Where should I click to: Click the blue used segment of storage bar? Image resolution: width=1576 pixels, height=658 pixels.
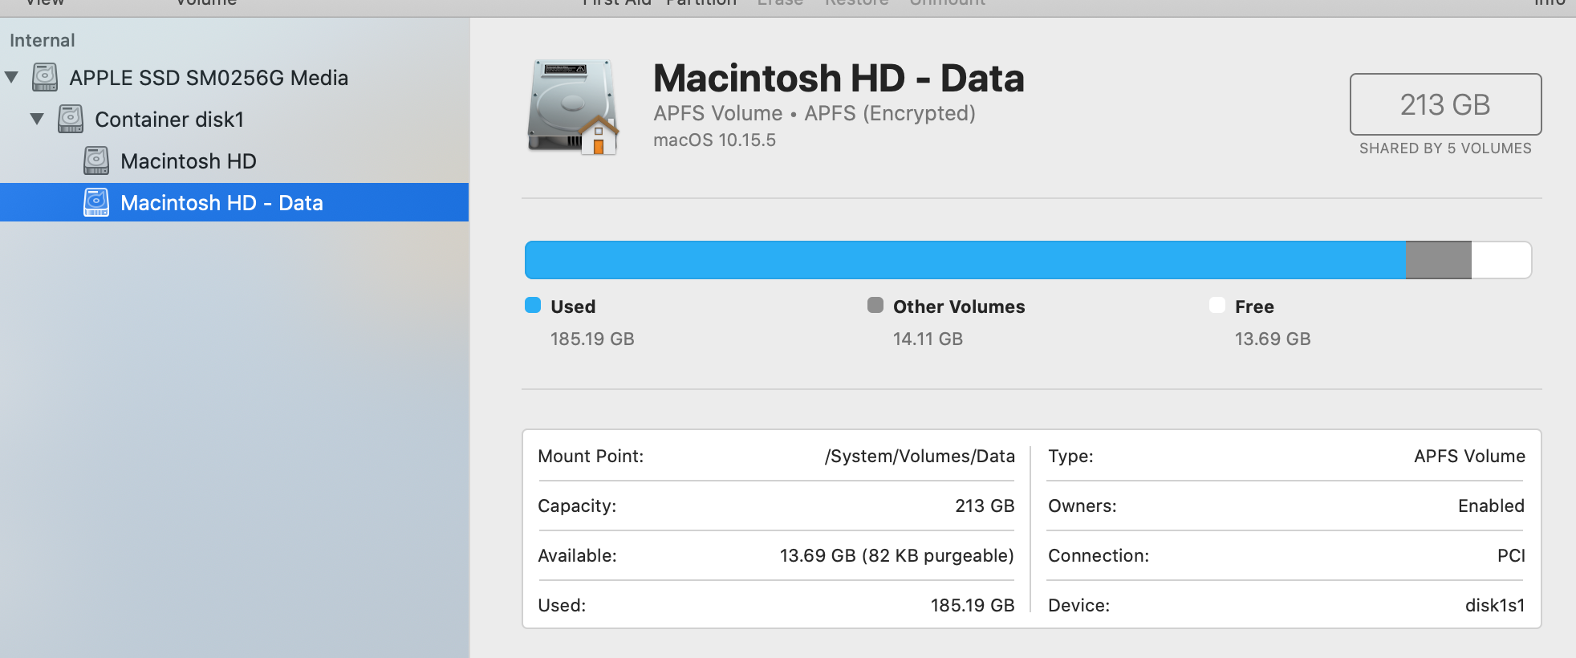[x=965, y=260]
